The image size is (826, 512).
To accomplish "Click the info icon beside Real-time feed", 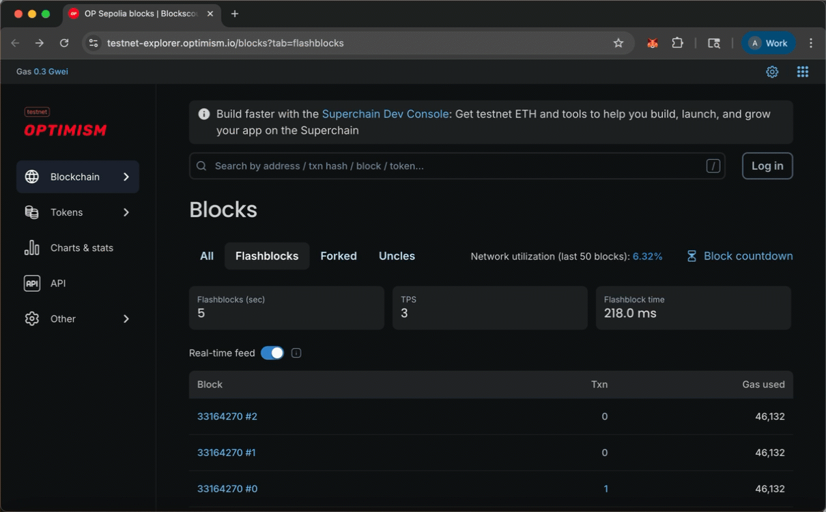I will pos(296,353).
